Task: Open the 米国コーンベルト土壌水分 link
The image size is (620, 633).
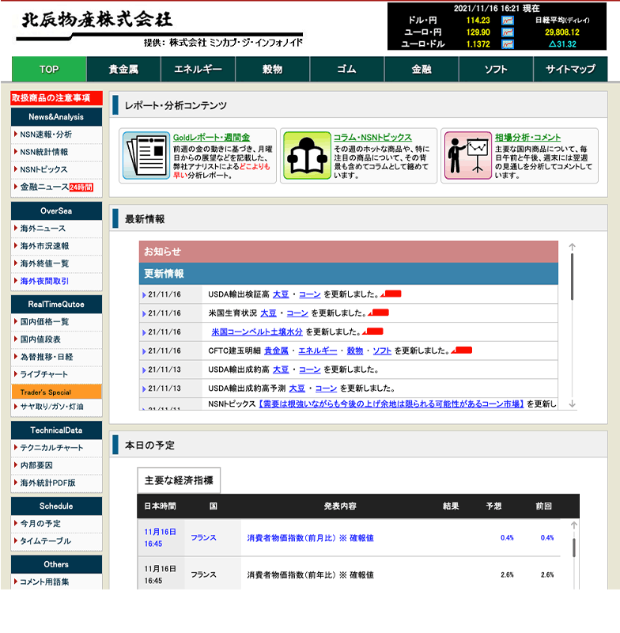Action: pyautogui.click(x=257, y=332)
